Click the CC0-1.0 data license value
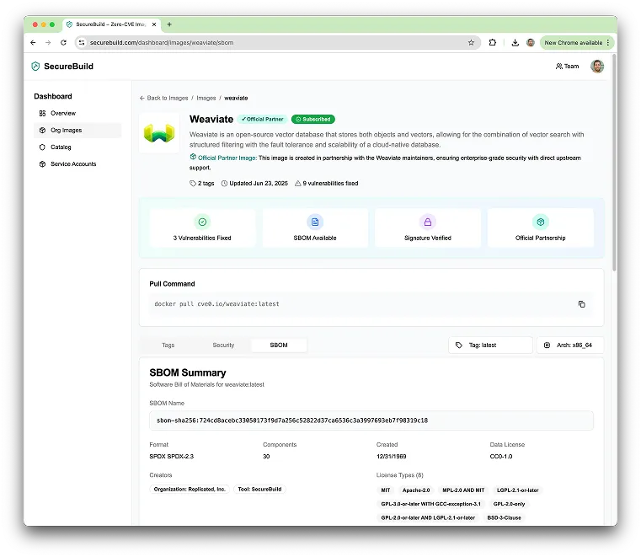The width and height of the screenshot is (641, 557). coord(501,457)
